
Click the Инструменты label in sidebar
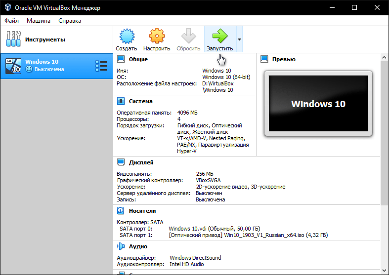[x=45, y=39]
